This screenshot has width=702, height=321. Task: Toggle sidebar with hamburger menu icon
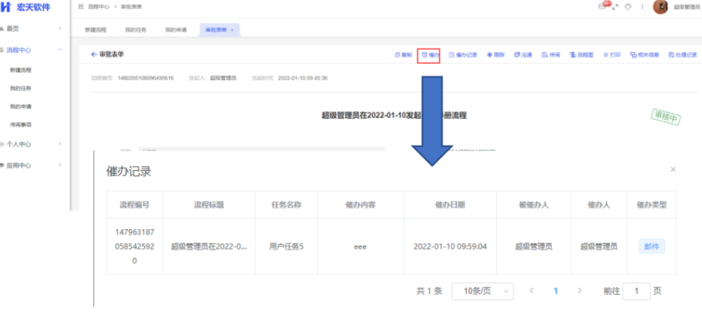(81, 7)
